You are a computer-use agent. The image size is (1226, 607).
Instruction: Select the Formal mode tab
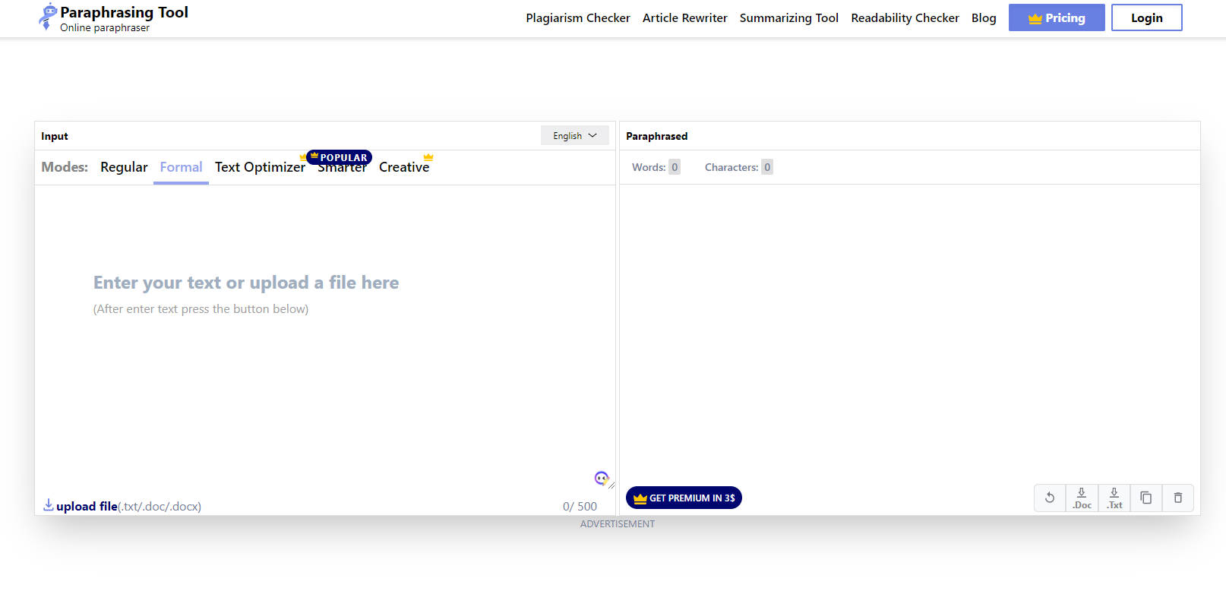point(181,167)
